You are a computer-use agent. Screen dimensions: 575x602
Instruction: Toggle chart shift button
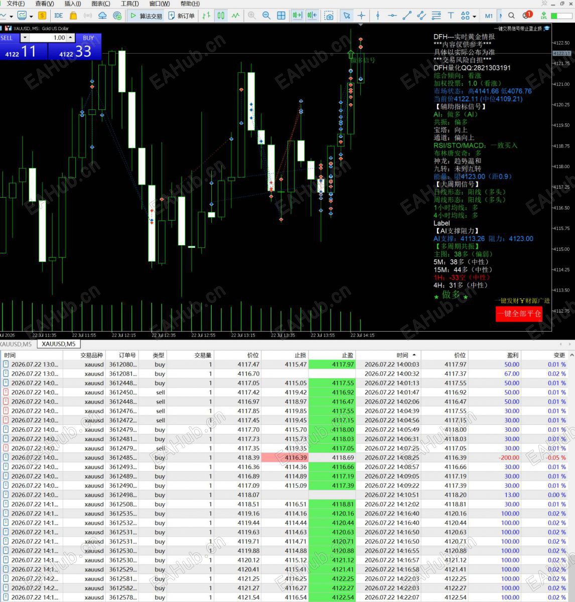(x=312, y=16)
